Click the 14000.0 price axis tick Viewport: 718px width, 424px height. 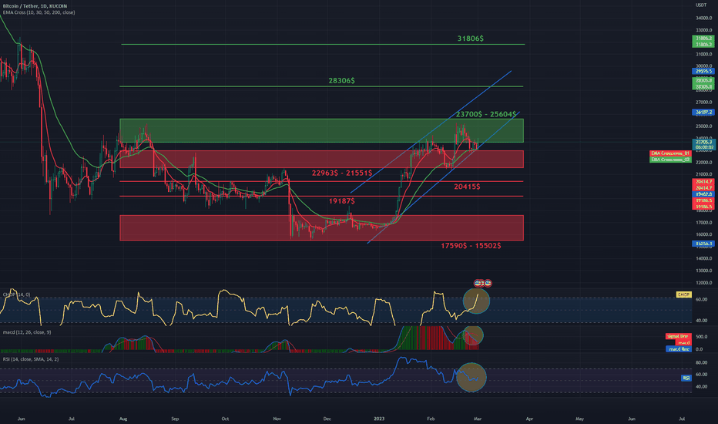click(703, 258)
